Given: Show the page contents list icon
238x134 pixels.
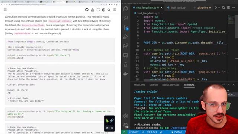Looking at the screenshot, I should (115, 10).
